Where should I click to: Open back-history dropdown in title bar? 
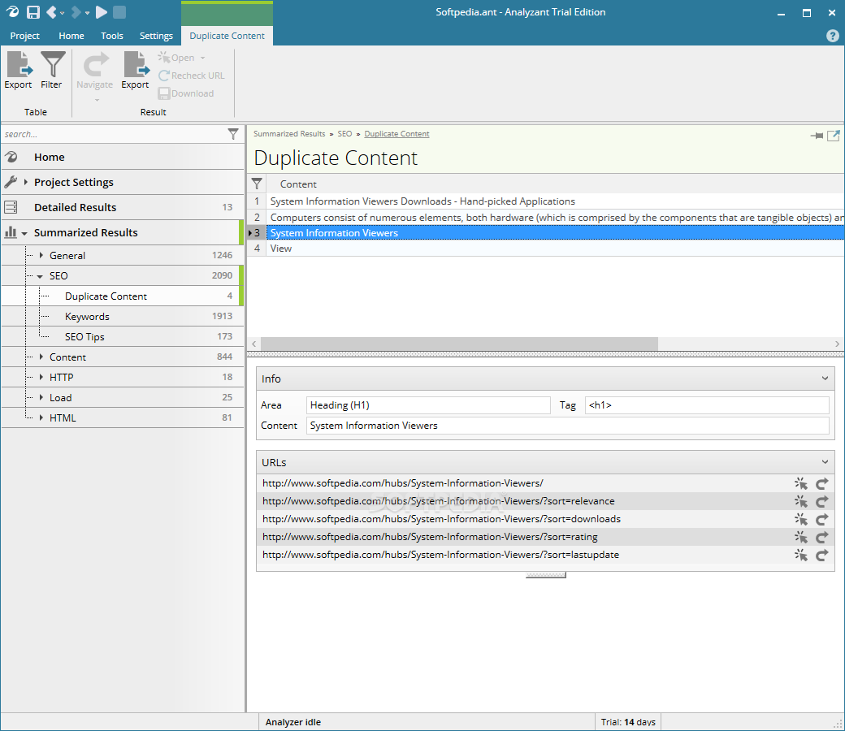click(x=62, y=13)
